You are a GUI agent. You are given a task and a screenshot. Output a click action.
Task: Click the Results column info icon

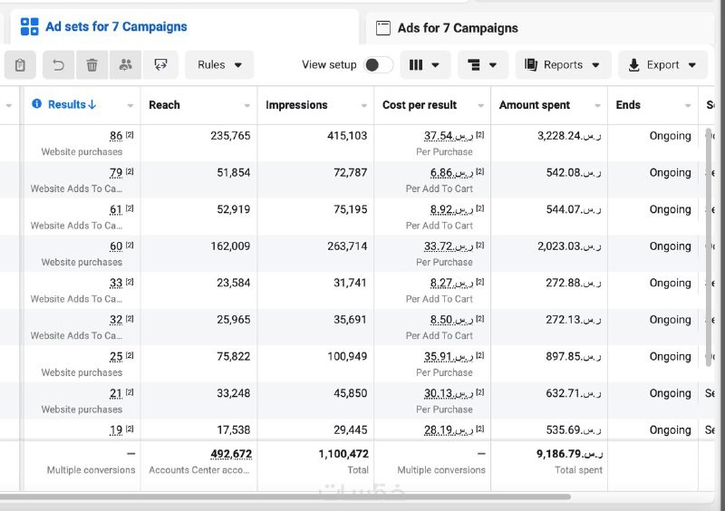tap(37, 104)
